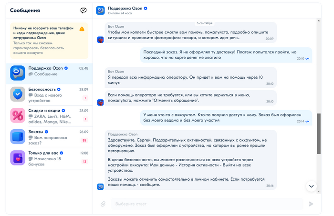Click the Сообщения panel heading
Image resolution: width=334 pixels, height=216 pixels.
(x=25, y=10)
